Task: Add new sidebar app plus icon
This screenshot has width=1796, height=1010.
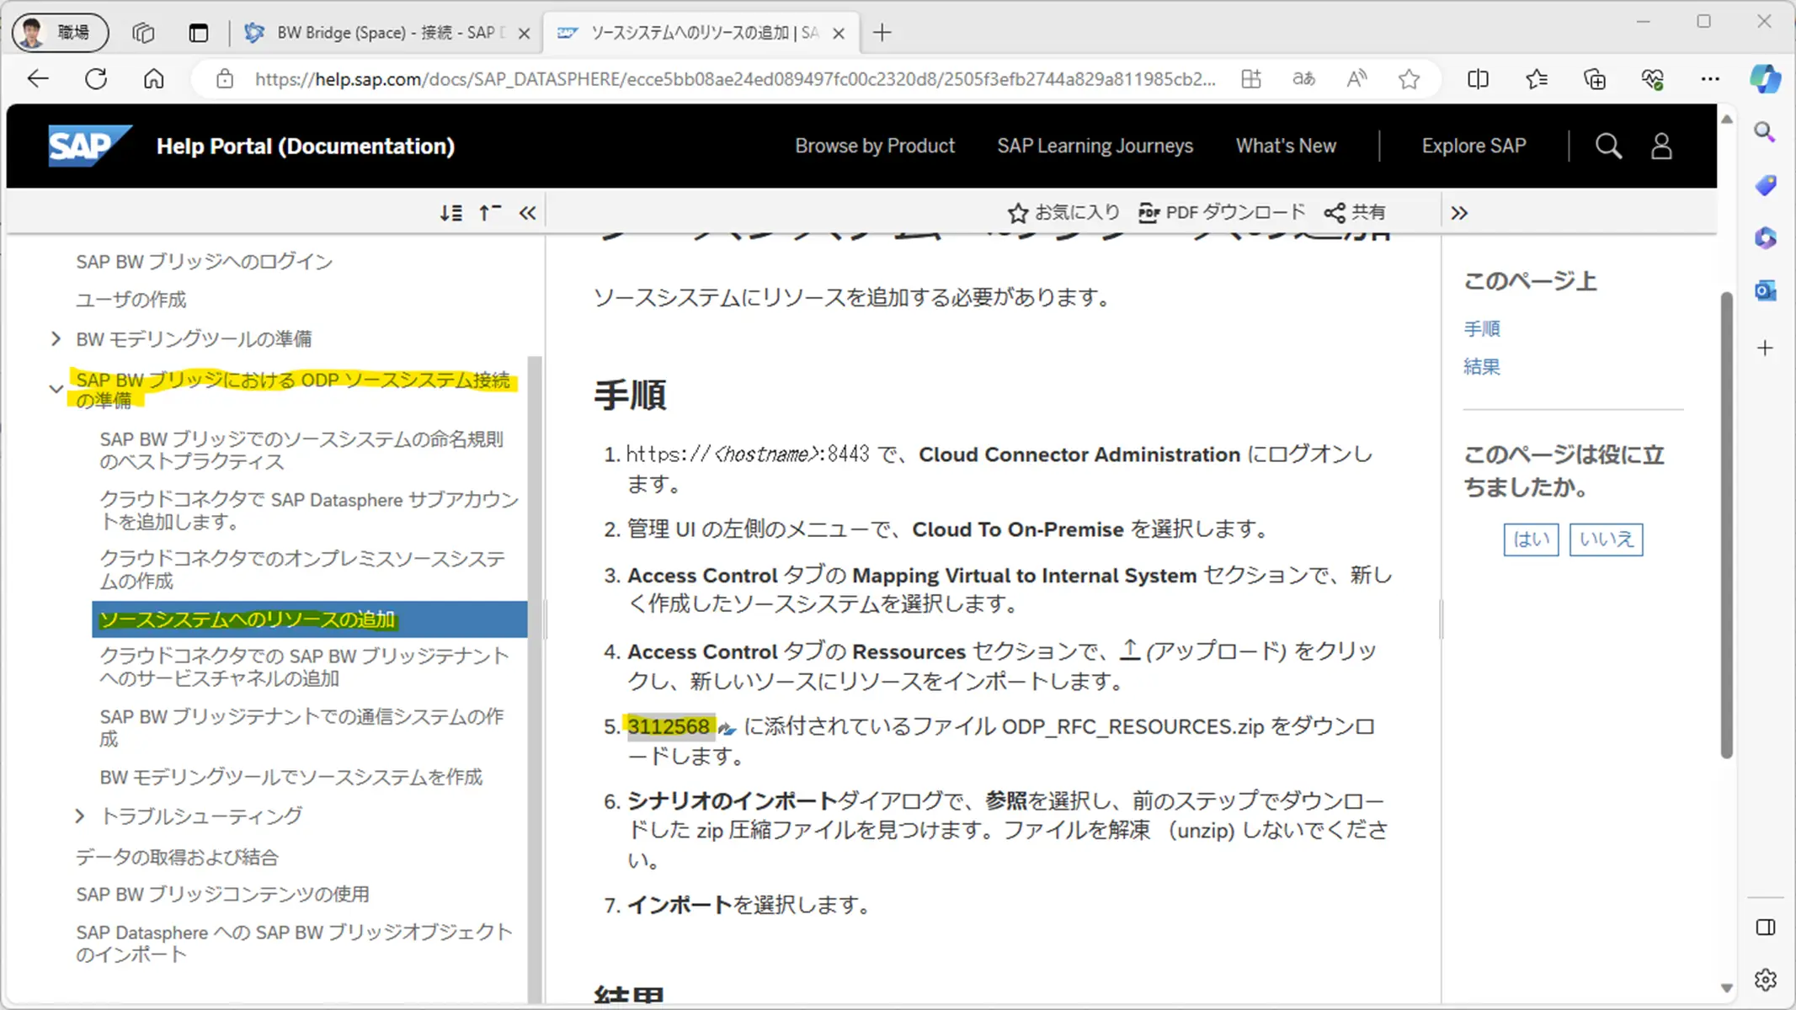Action: (x=1765, y=348)
